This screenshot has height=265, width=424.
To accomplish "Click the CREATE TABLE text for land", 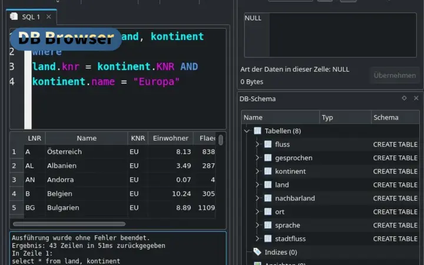I will tap(395, 185).
